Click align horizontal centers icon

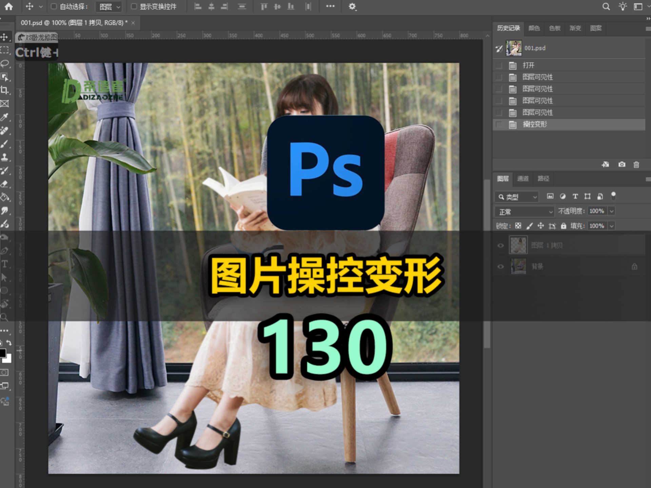211,6
